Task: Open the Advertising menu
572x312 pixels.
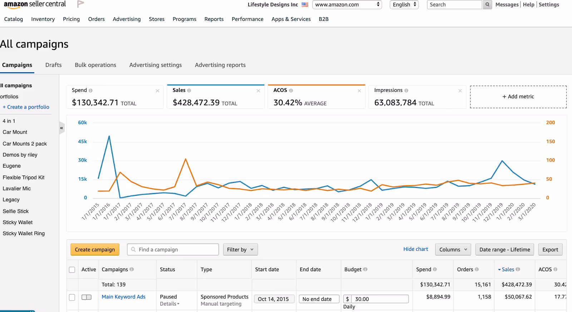Action: point(127,19)
